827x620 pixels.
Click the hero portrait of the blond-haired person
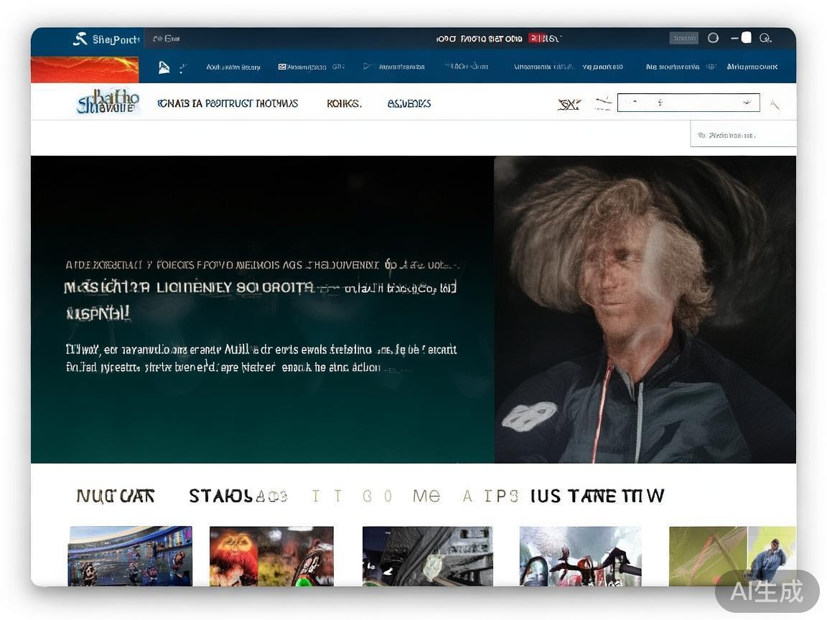645,309
